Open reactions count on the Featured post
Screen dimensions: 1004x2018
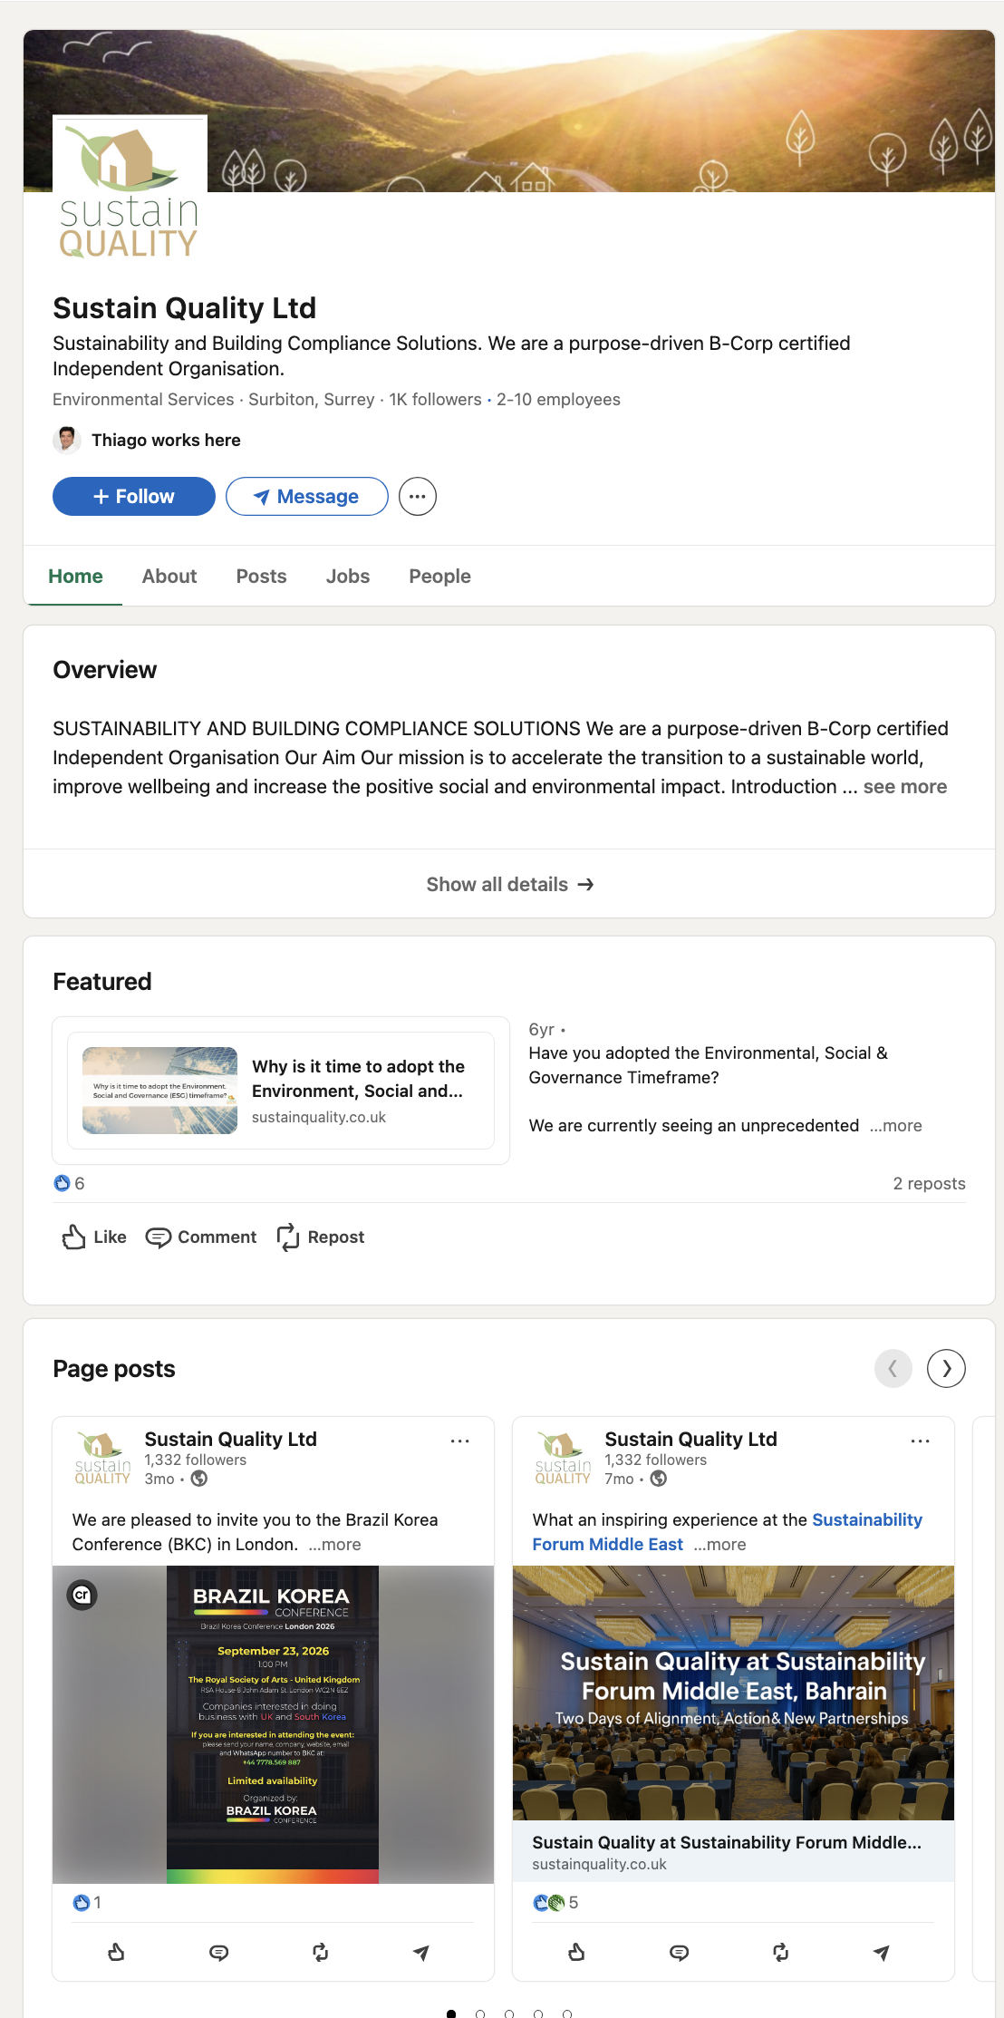coord(70,1183)
